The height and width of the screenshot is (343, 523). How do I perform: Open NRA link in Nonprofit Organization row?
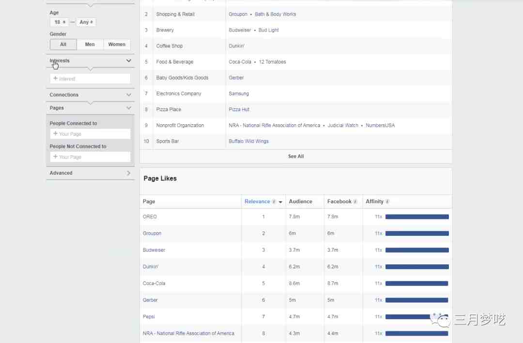(275, 125)
